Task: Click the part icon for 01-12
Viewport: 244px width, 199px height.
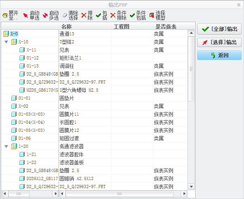Action: (22, 58)
